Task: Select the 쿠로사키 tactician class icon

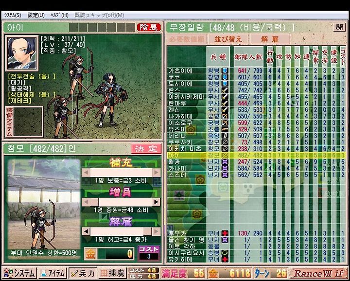Action: point(225,142)
